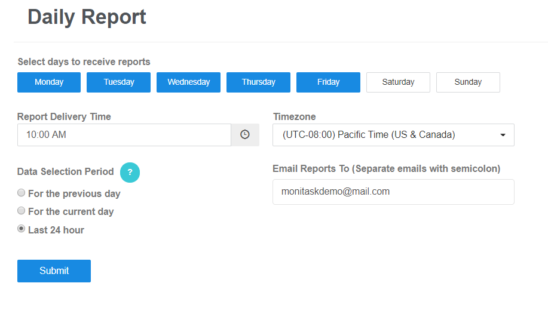Enable Sunday report day

tap(468, 82)
